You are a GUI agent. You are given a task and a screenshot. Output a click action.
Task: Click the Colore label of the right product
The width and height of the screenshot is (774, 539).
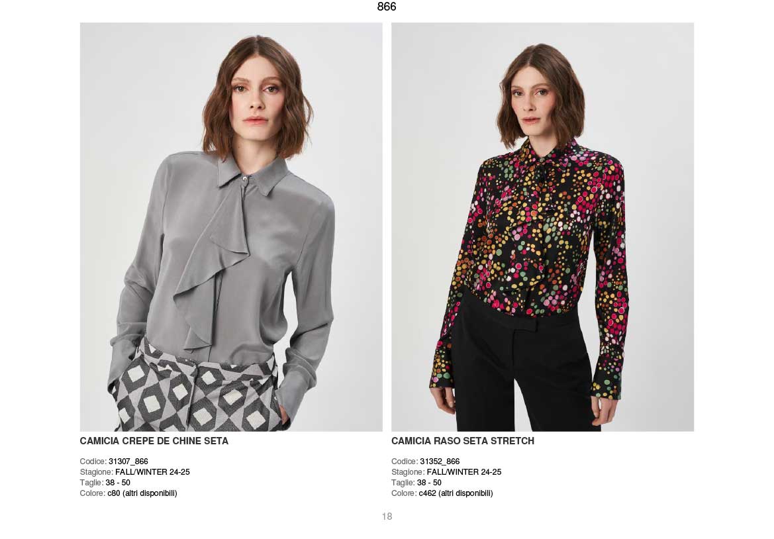pyautogui.click(x=405, y=493)
